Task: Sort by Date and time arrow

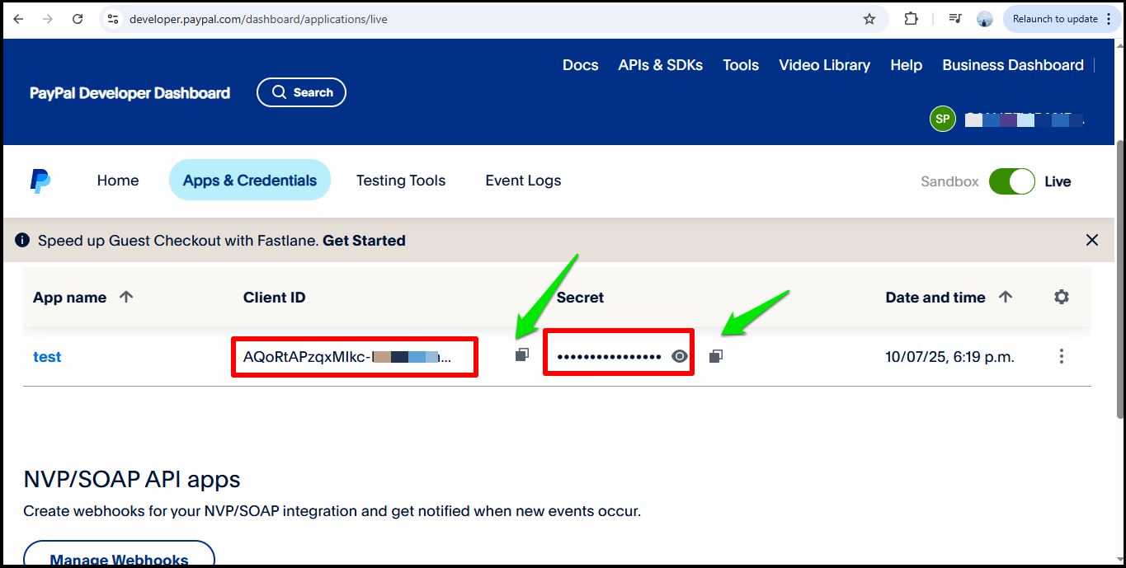Action: (x=1006, y=297)
